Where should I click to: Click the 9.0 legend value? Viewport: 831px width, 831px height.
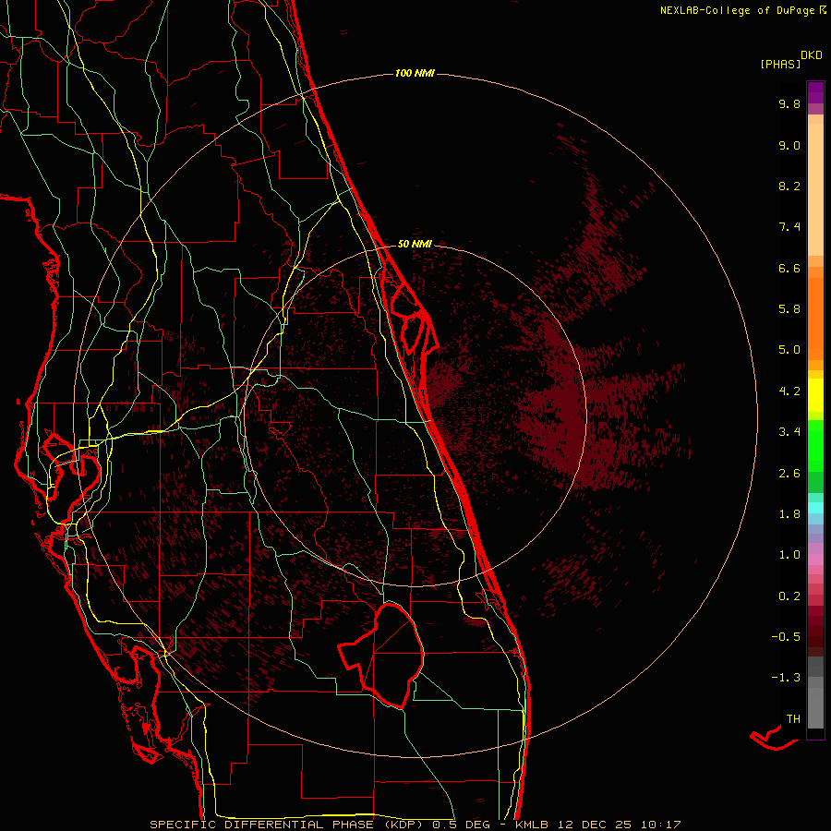coord(789,145)
